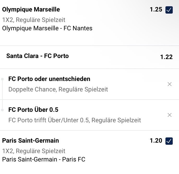Tap the 1.25 odds for Olympique Marseille
The width and height of the screenshot is (179, 174).
(156, 10)
